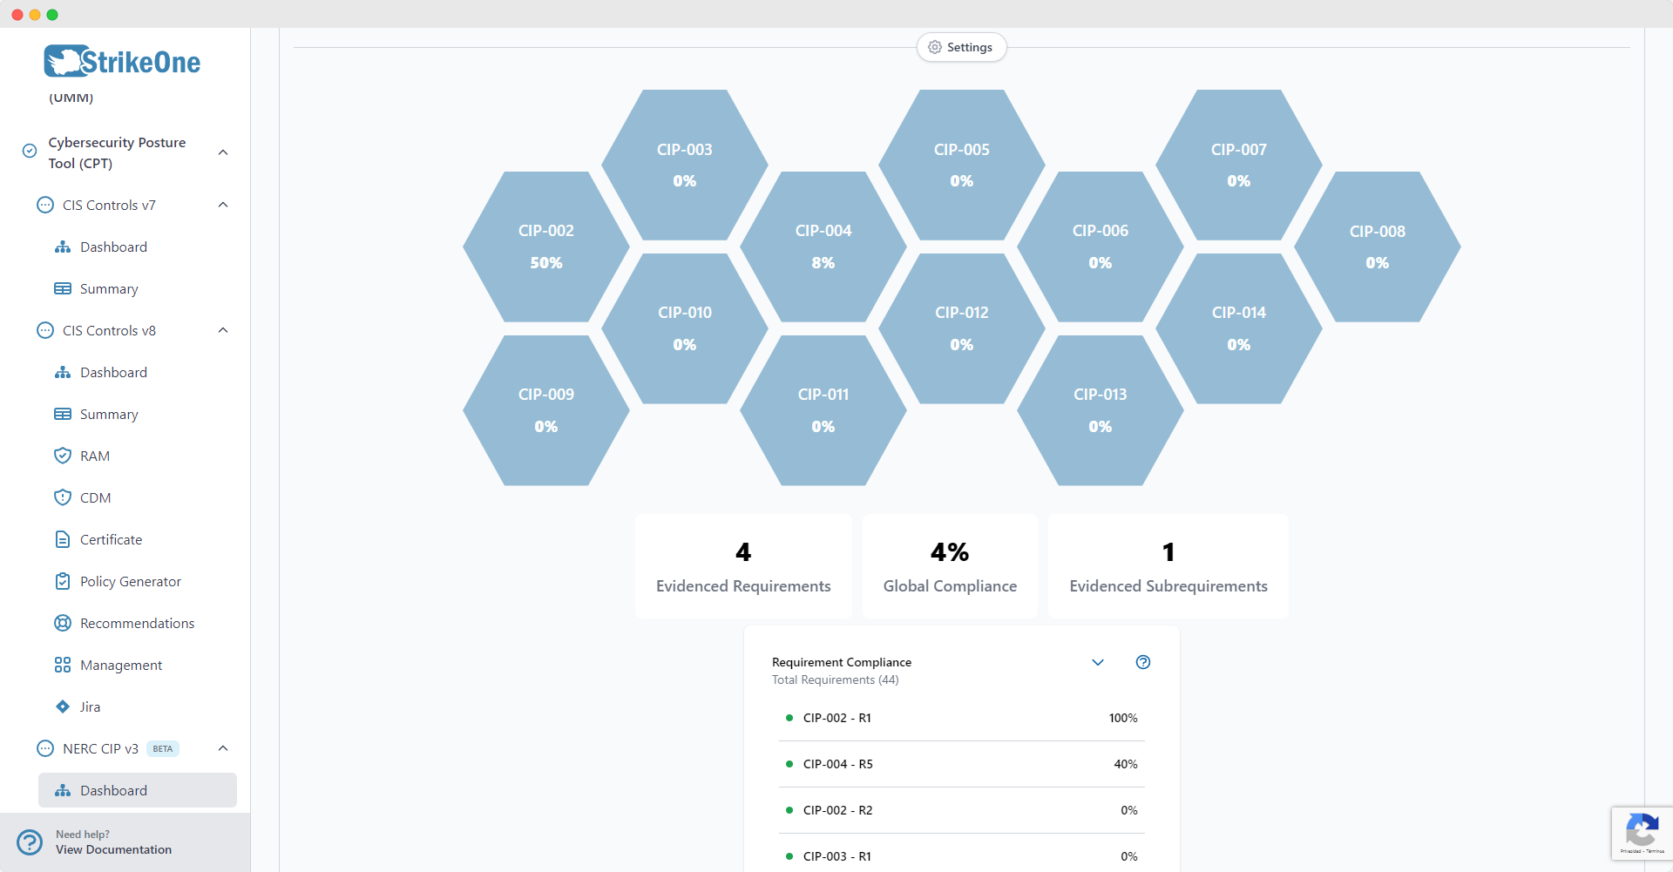Open the Management grid icon
Image resolution: width=1673 pixels, height=872 pixels.
(x=63, y=665)
